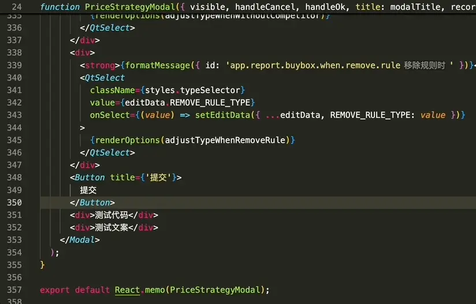The image size is (476, 304).
Task: Click line number 339 in the gutter
Action: tap(14, 65)
